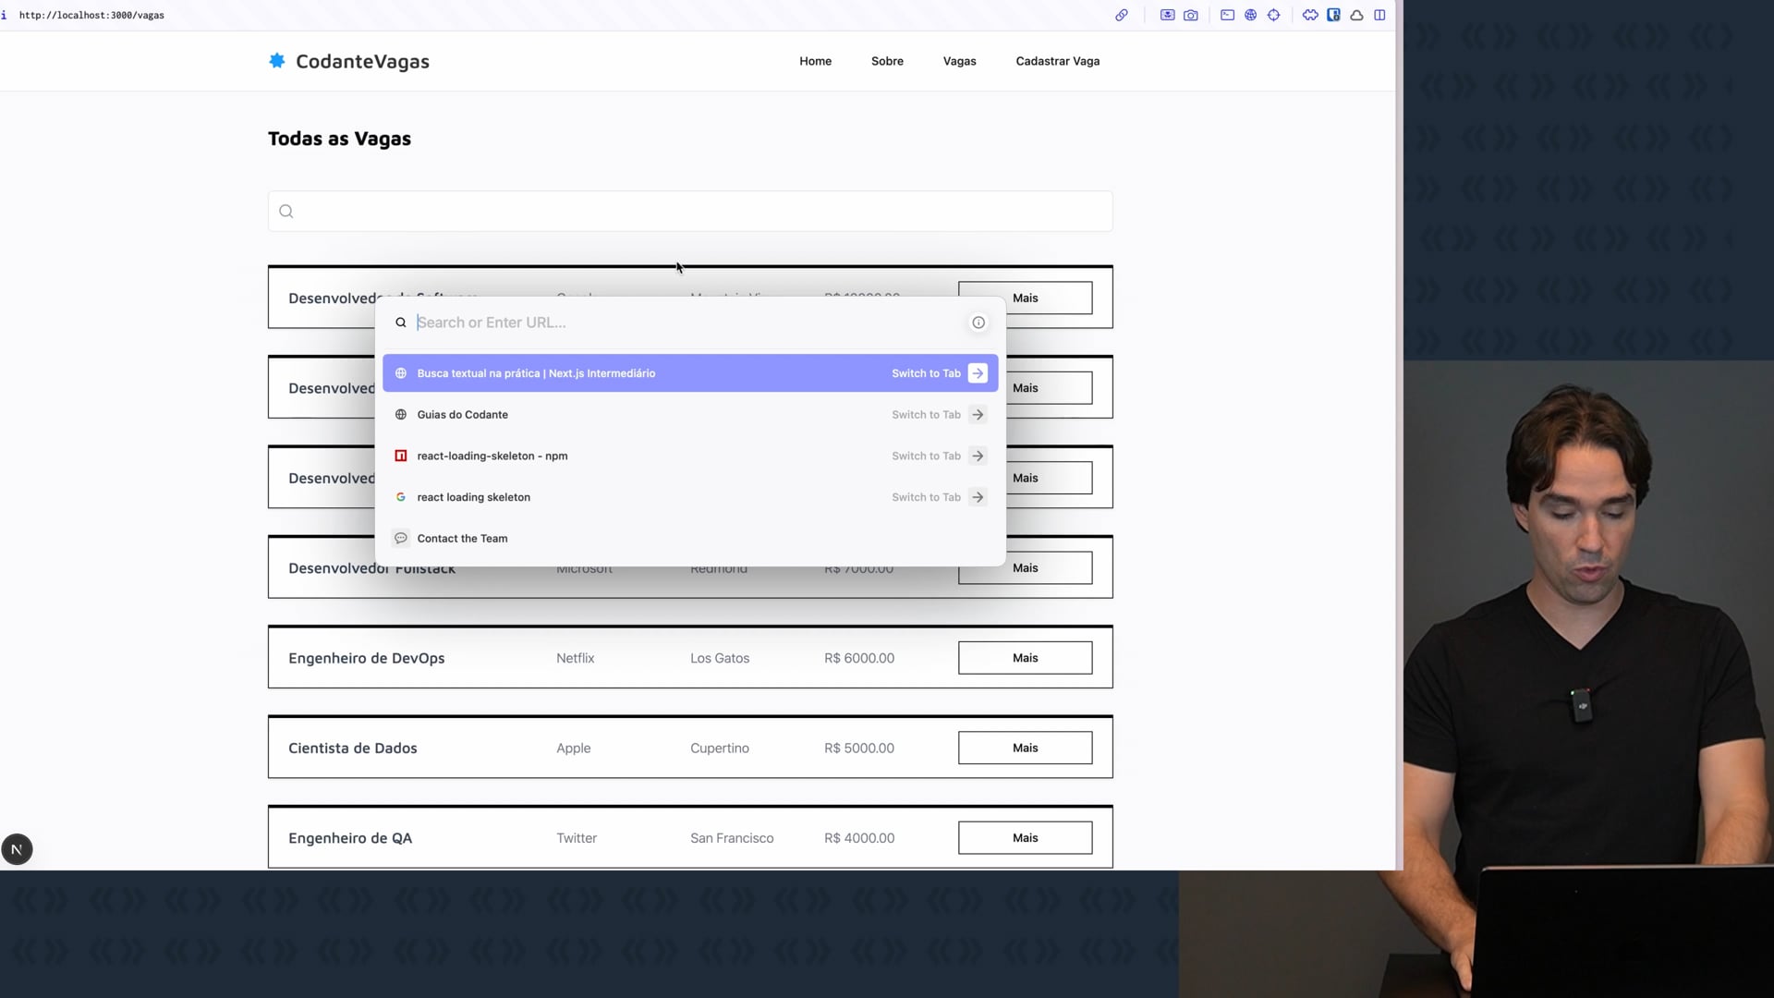
Task: Select Guias do Codante tab entry
Action: coord(462,415)
